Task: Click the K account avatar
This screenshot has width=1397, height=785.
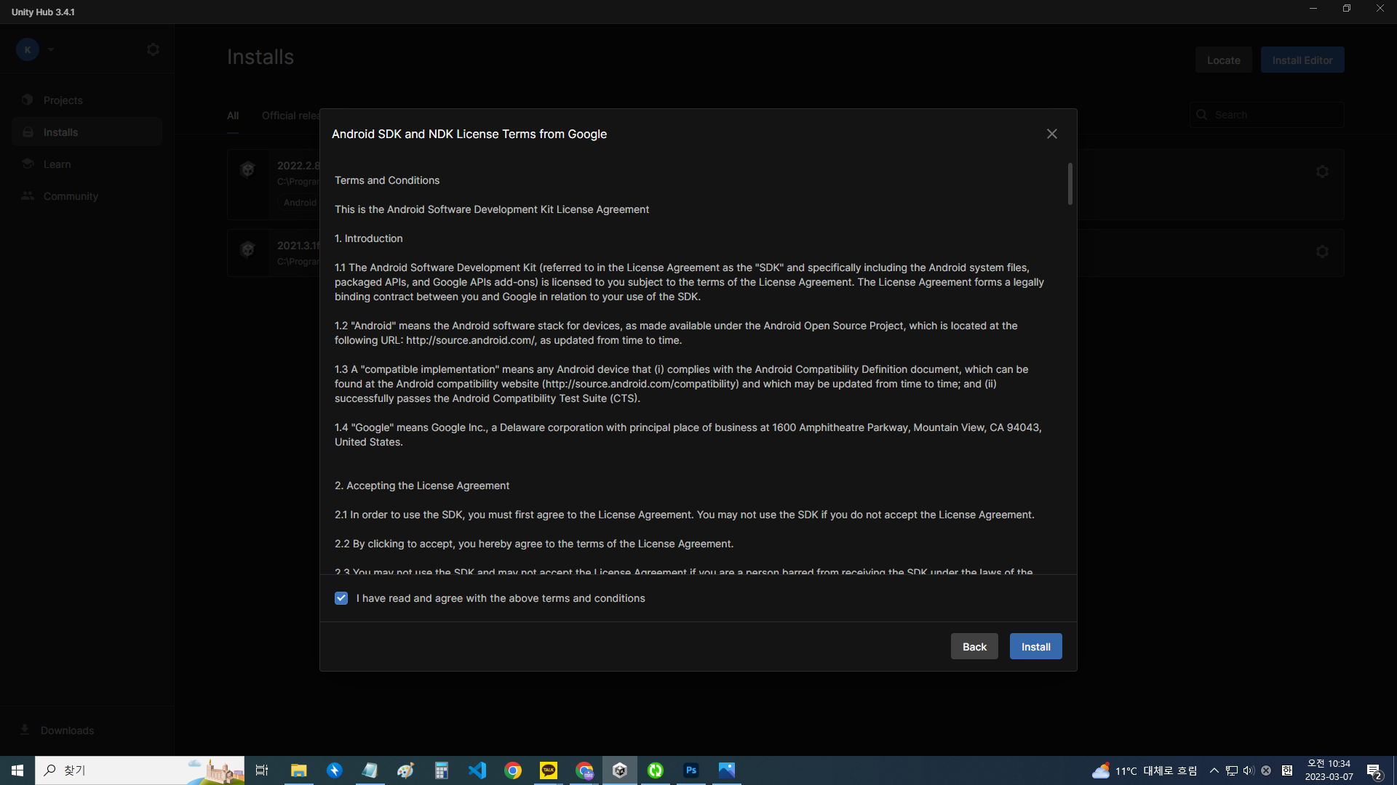Action: coord(28,49)
